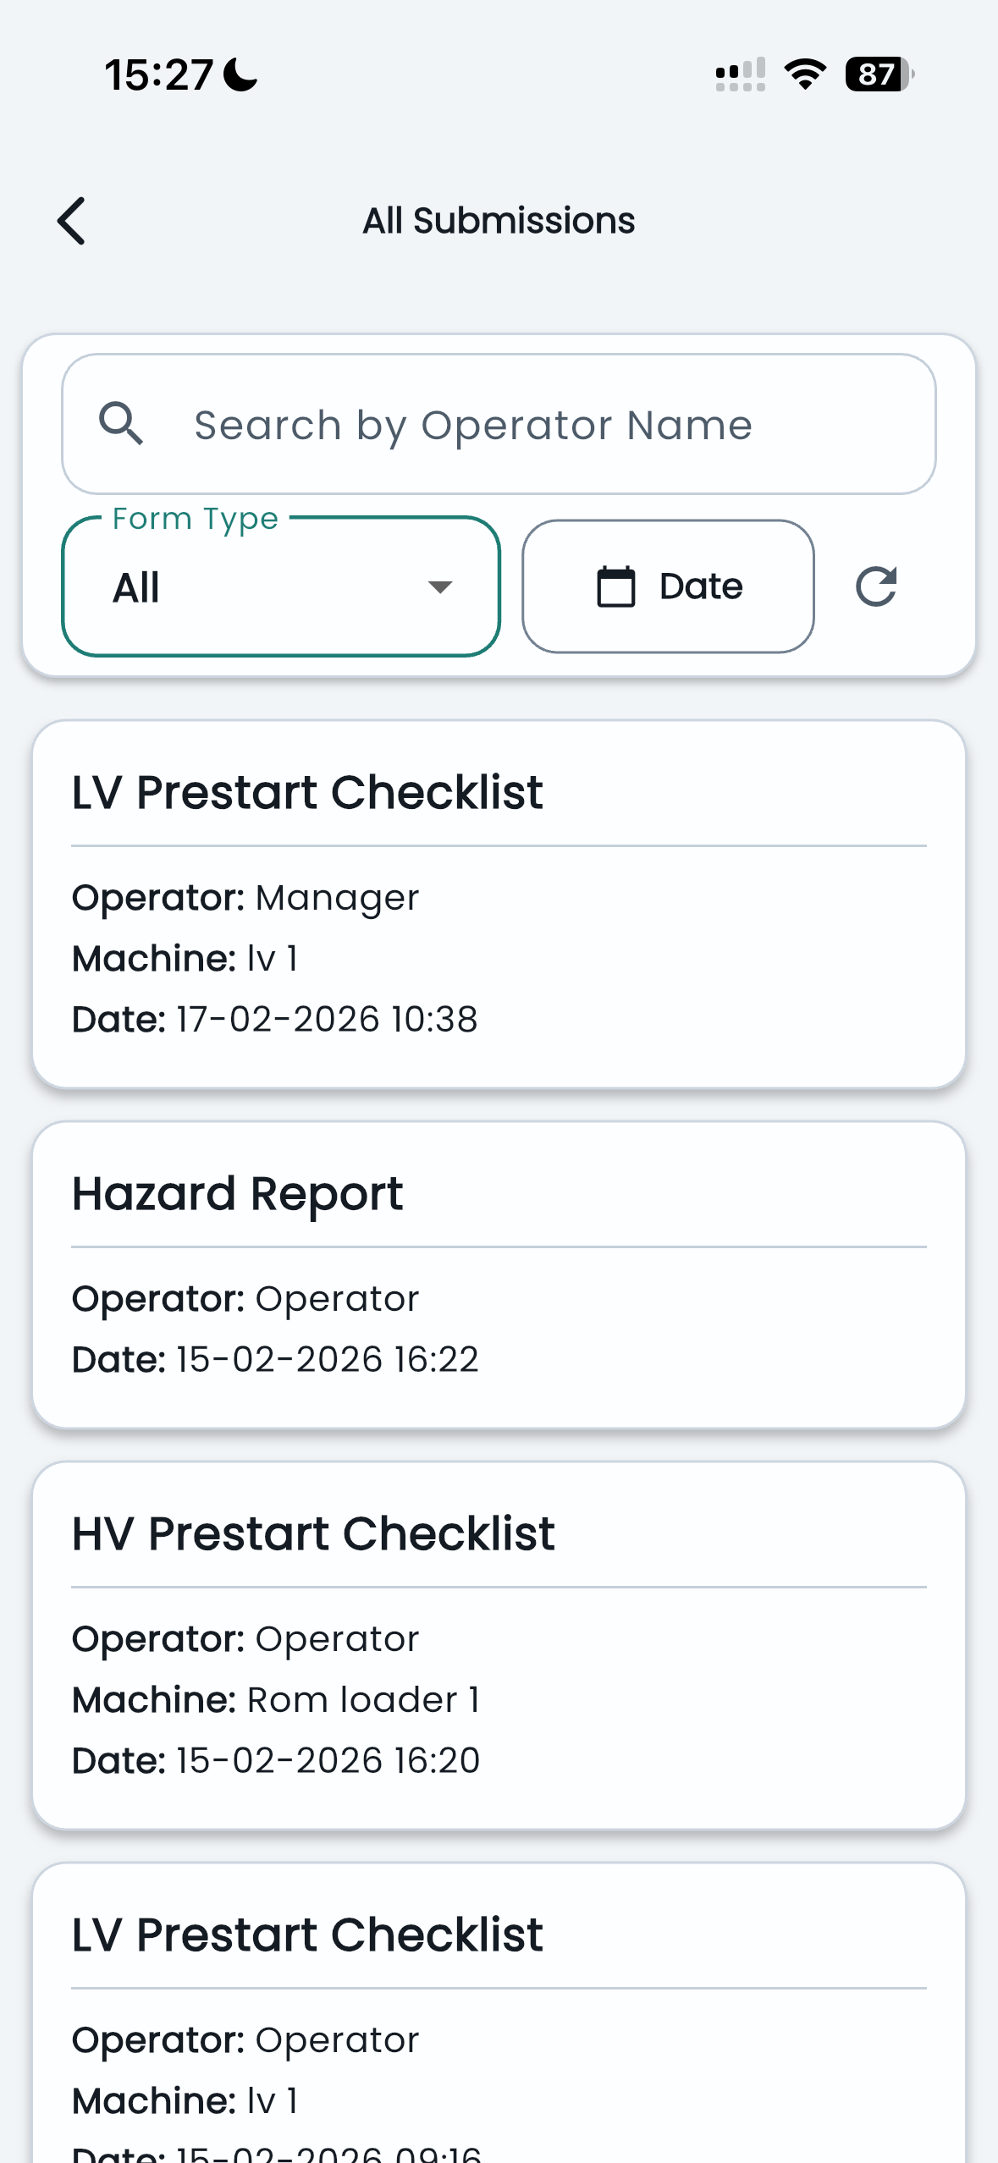Tap the search magnifier icon
998x2163 pixels.
[x=122, y=424]
